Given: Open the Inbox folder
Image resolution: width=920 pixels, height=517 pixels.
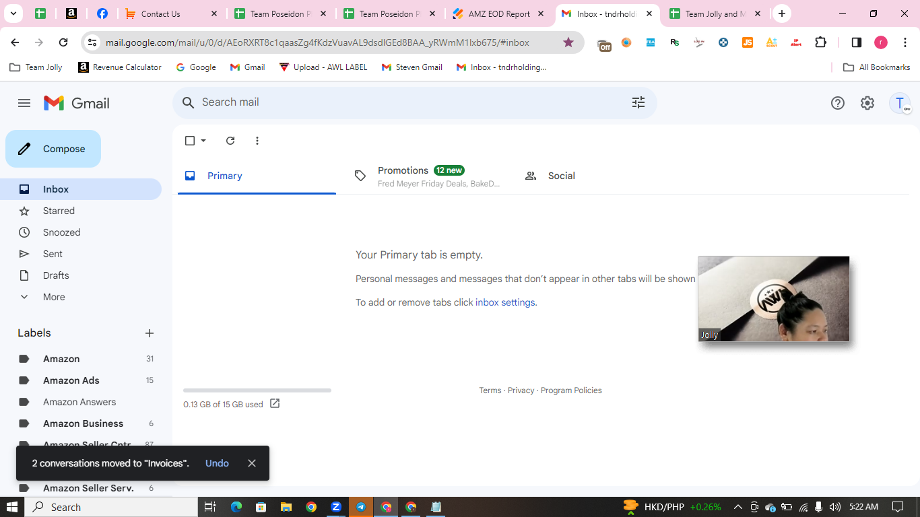Looking at the screenshot, I should pos(81,189).
